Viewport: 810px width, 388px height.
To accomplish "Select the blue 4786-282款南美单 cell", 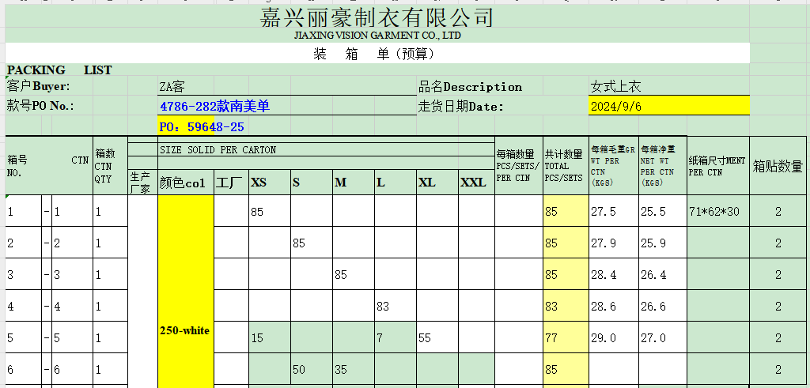I will [x=214, y=106].
